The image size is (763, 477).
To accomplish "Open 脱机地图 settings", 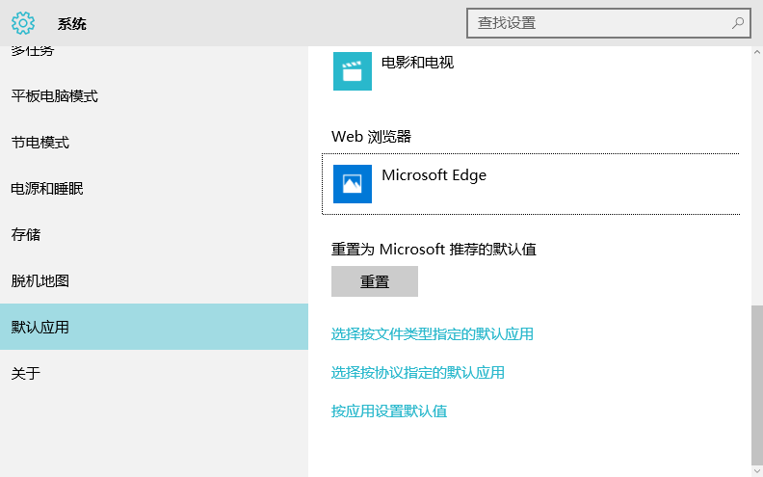I will point(39,281).
